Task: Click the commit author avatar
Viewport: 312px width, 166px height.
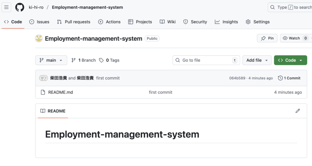Action: pos(44,78)
